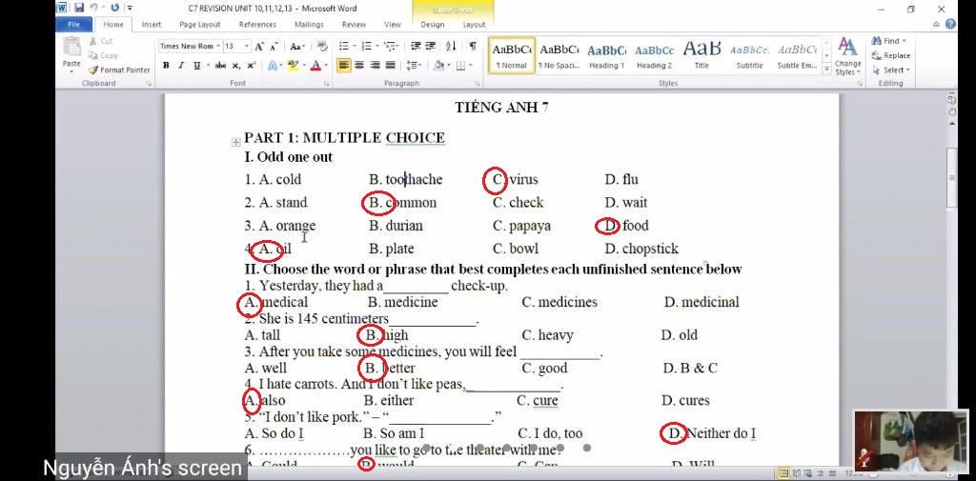Click the Shrink Font icon
Screen dimensions: 976x481
coord(274,46)
